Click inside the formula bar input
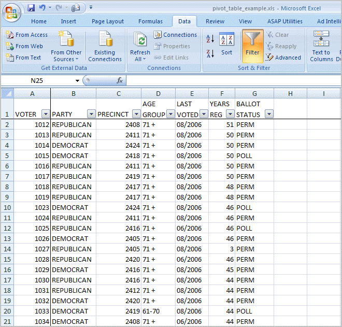 coord(233,81)
